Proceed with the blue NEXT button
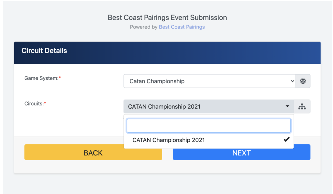 (242, 152)
